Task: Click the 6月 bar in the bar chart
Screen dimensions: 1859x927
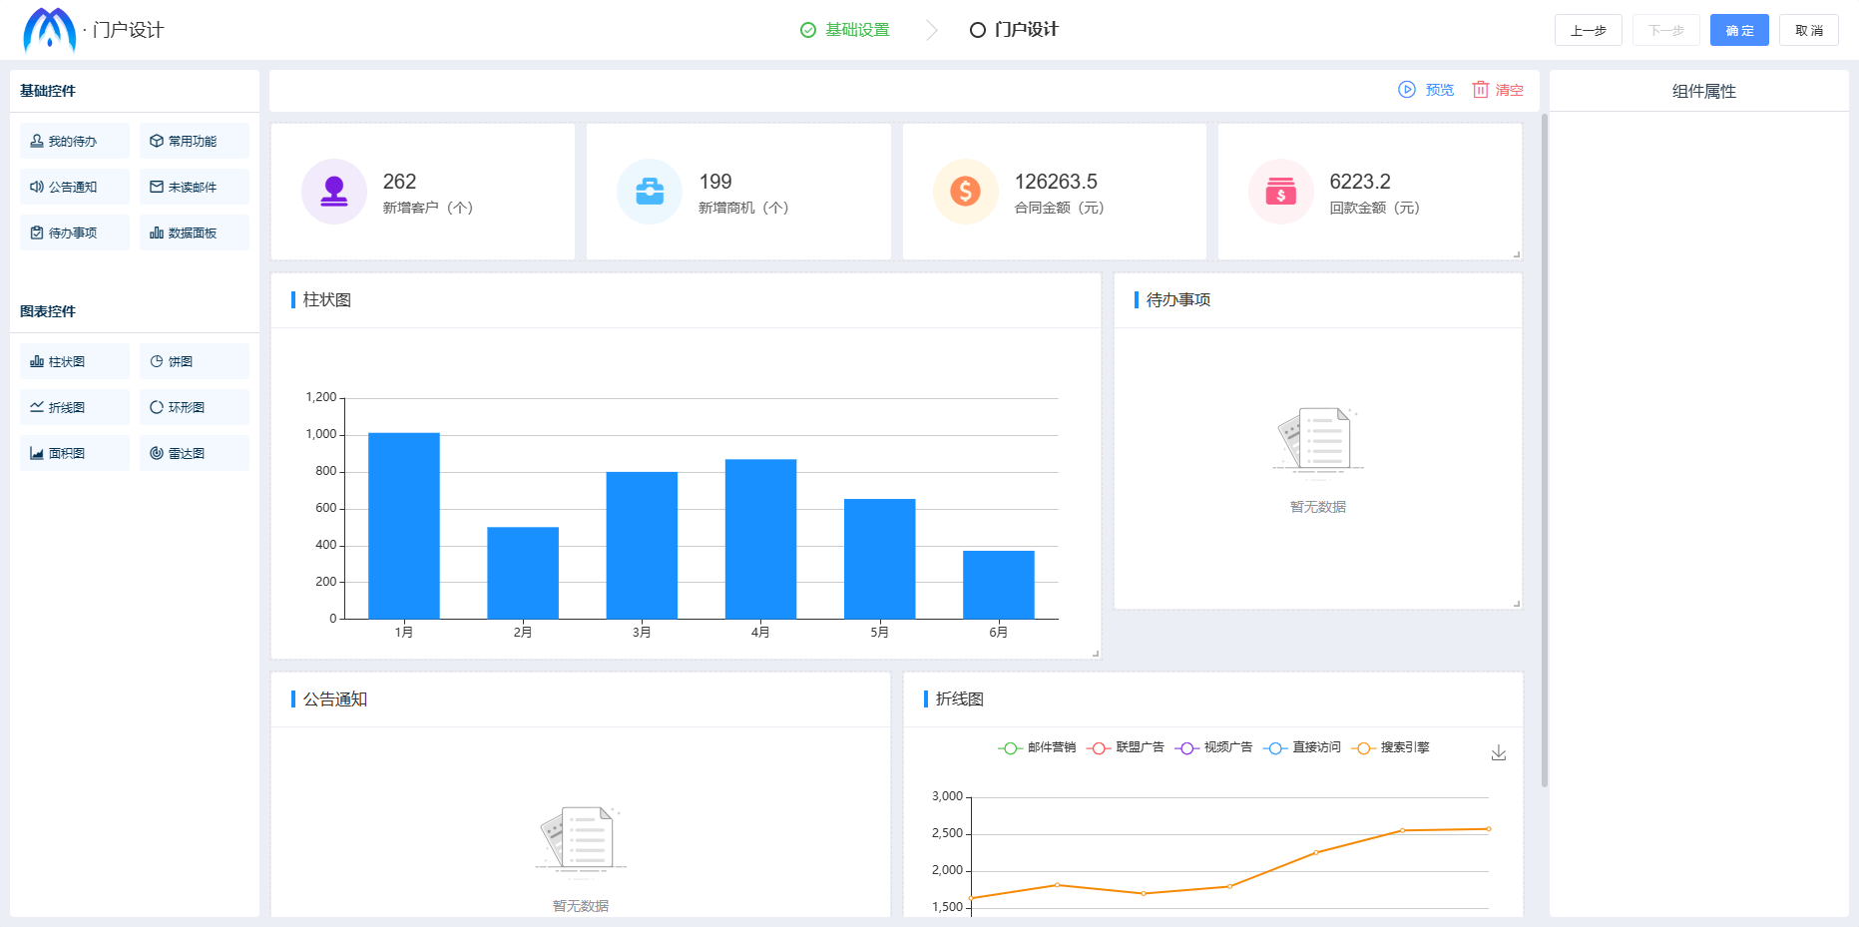Action: pyautogui.click(x=999, y=585)
